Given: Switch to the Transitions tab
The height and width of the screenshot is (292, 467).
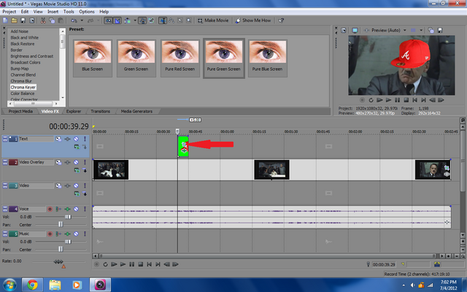Looking at the screenshot, I should pos(101,112).
